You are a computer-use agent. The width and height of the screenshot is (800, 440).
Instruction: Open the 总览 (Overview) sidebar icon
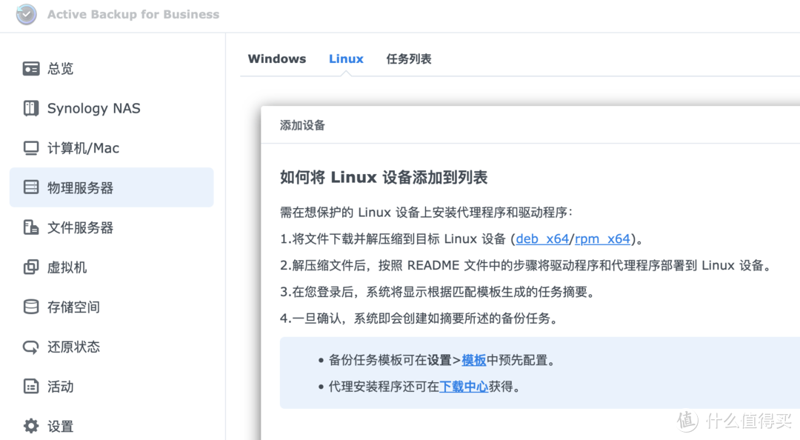[30, 68]
